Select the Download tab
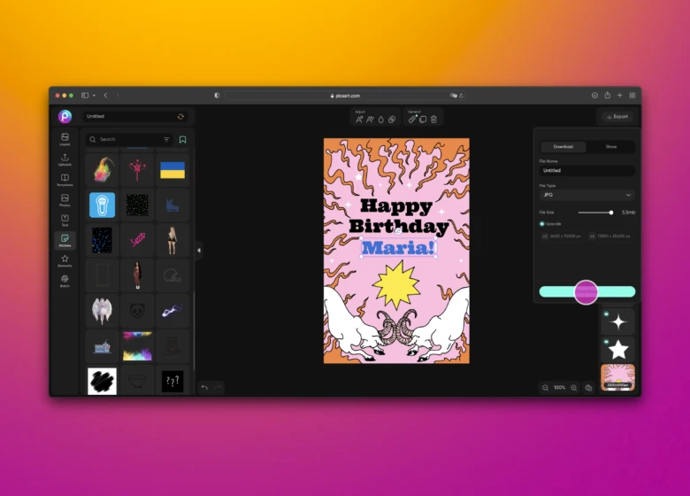The image size is (690, 496). pyautogui.click(x=563, y=146)
